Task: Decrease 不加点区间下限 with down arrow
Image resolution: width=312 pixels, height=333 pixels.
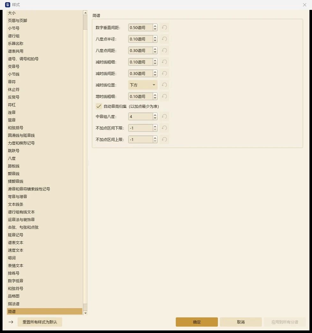Action: coord(155,129)
